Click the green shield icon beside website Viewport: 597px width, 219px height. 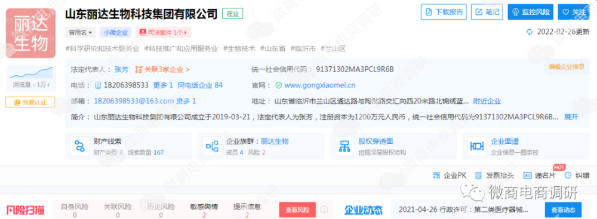point(279,85)
